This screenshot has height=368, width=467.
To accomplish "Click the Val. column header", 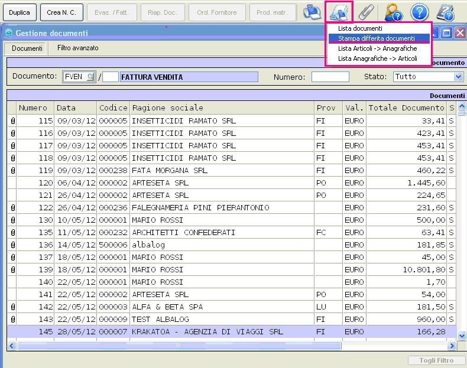I will tap(355, 108).
